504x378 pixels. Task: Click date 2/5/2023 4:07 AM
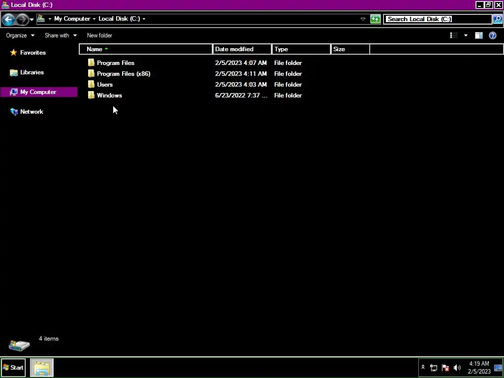[x=241, y=63]
